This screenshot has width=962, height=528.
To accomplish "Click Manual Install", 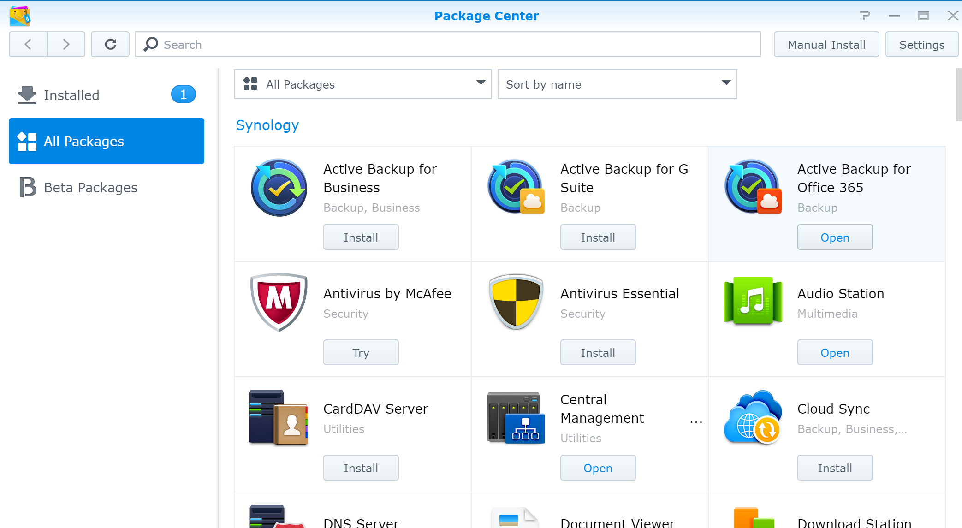I will (826, 44).
